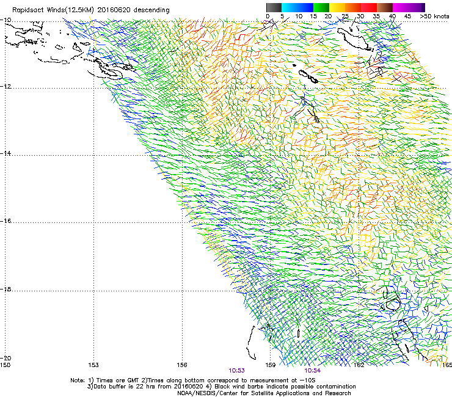
Task: Click the gray 0-5 knots color swatch
Action: [x=274, y=7]
